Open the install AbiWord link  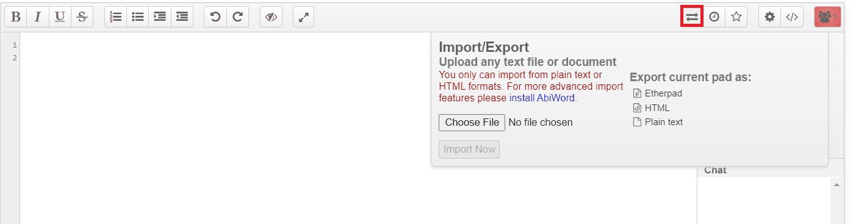(x=542, y=98)
